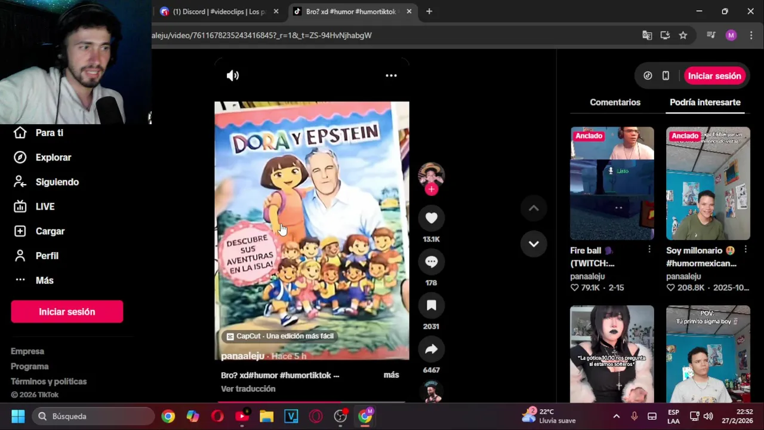Image resolution: width=764 pixels, height=430 pixels.
Task: Show hidden system tray icons chevron
Action: tap(617, 416)
